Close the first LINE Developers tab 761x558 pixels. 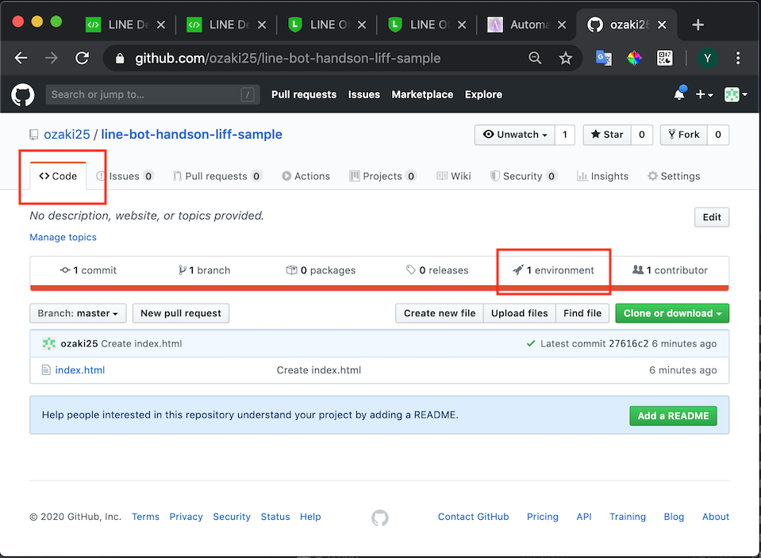click(x=160, y=25)
